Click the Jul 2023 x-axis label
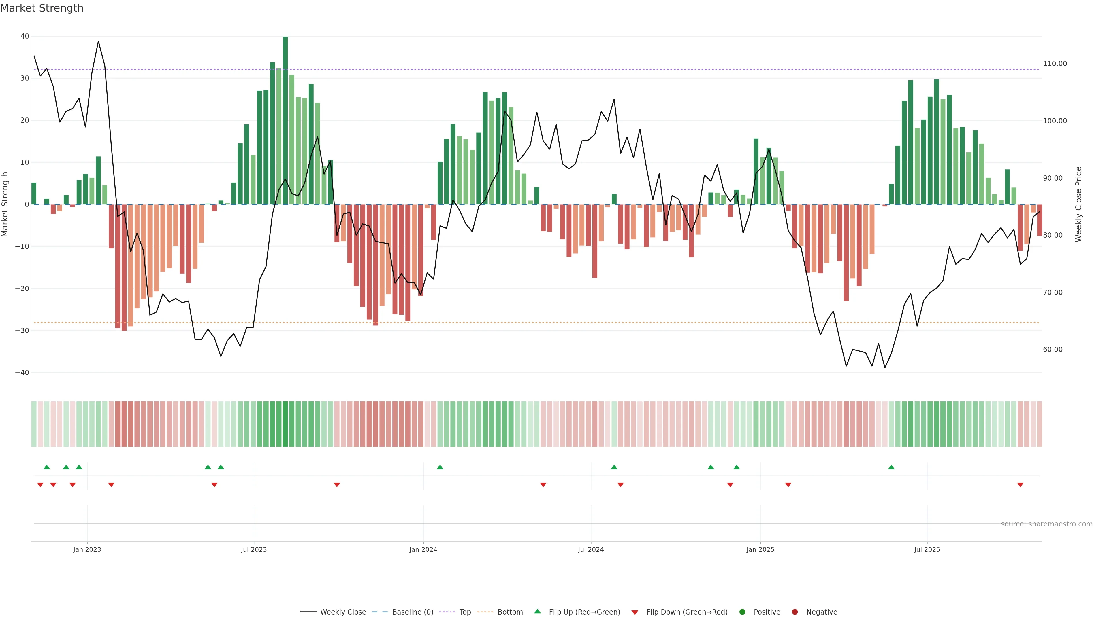Viewport: 1107px width, 622px height. point(254,549)
